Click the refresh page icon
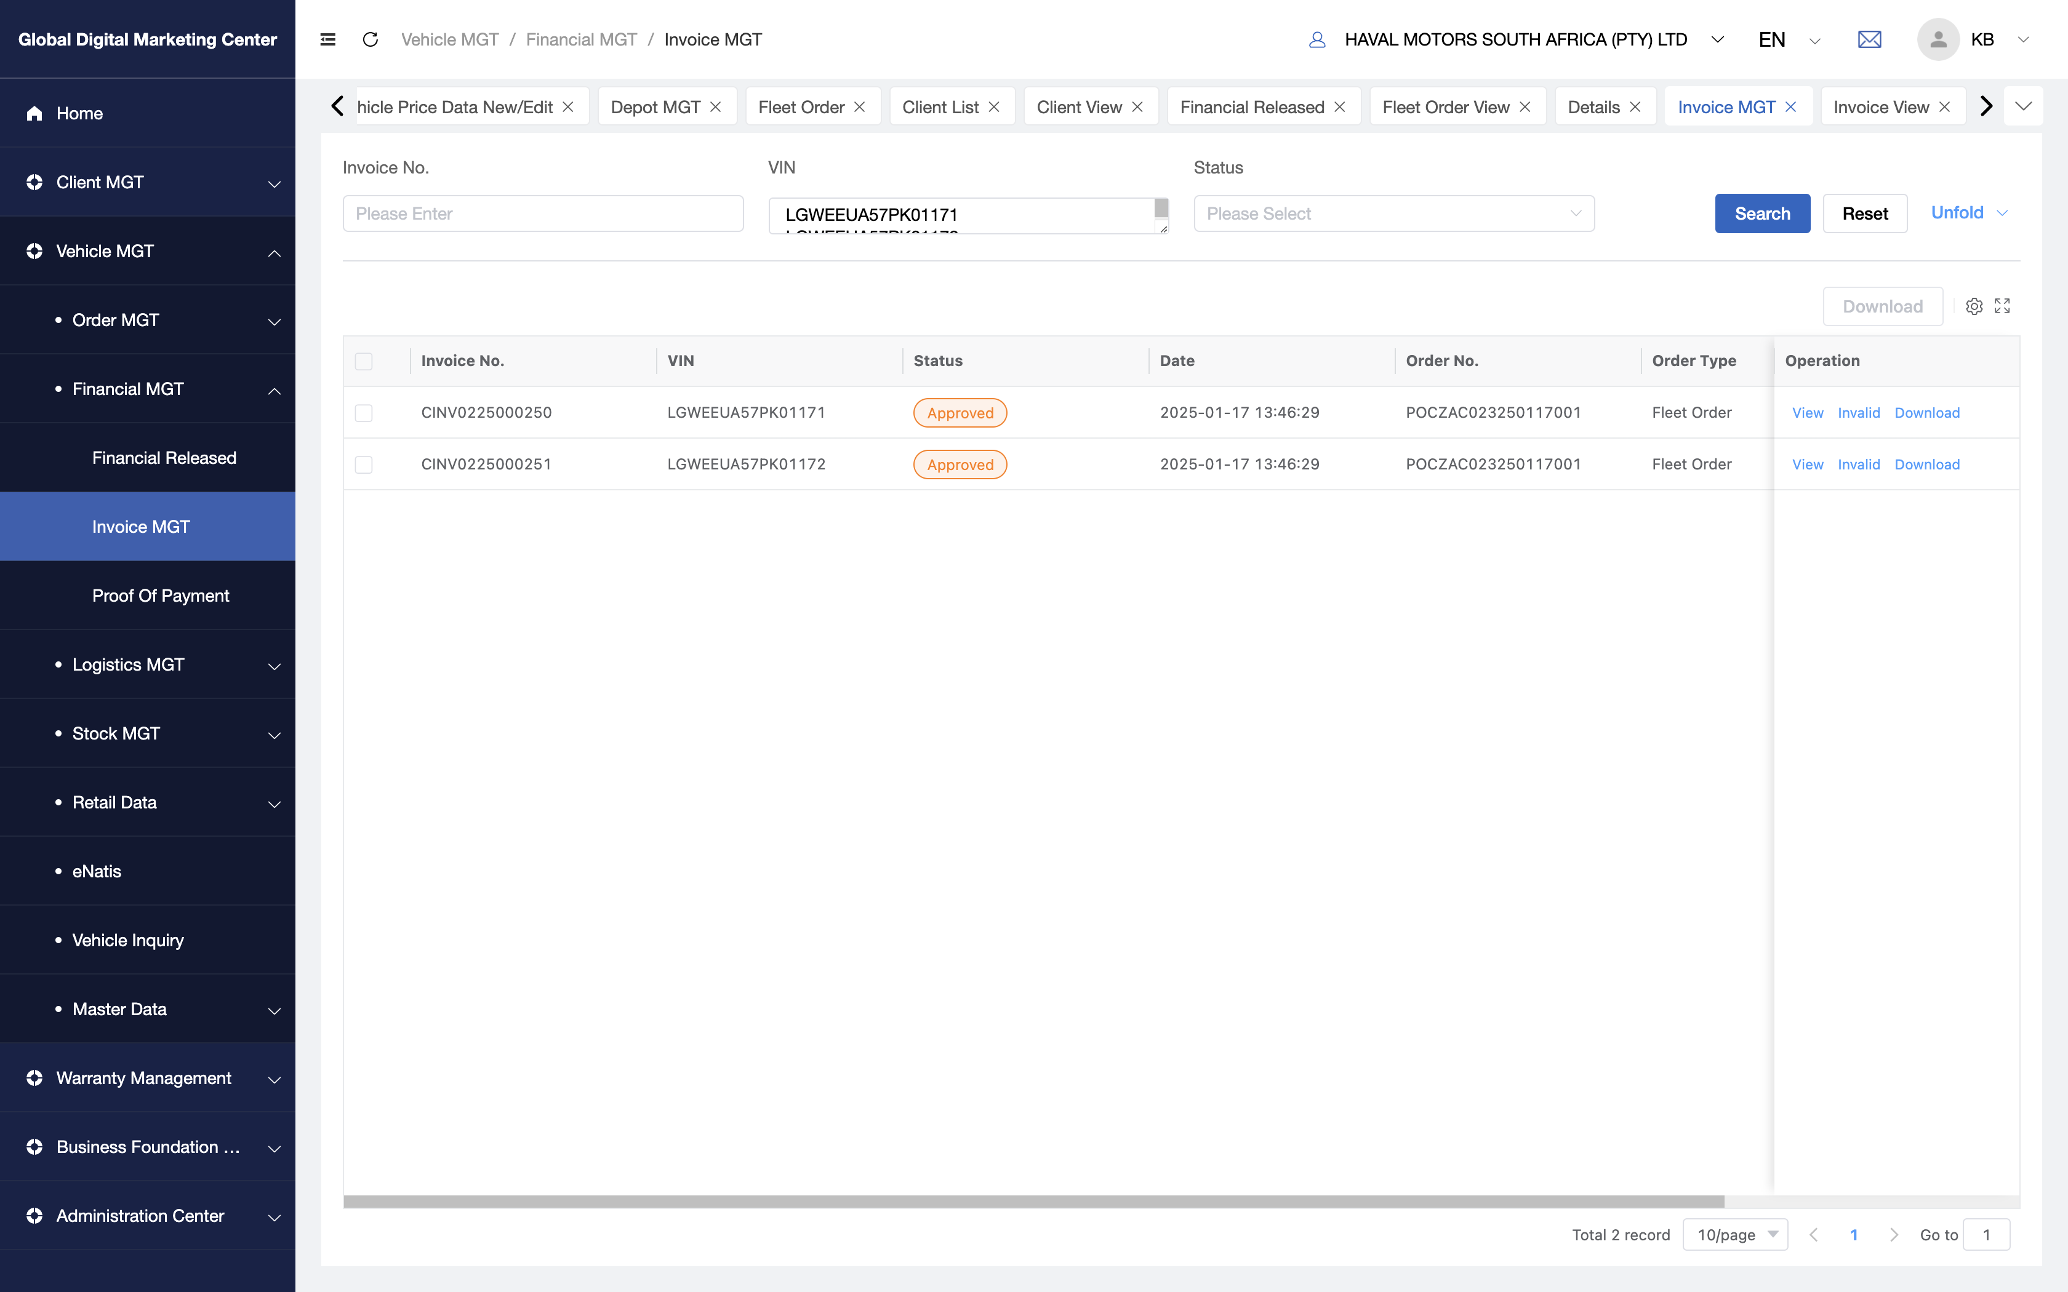2068x1292 pixels. [x=370, y=39]
